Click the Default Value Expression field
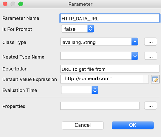The image size is (161, 137). (104, 79)
